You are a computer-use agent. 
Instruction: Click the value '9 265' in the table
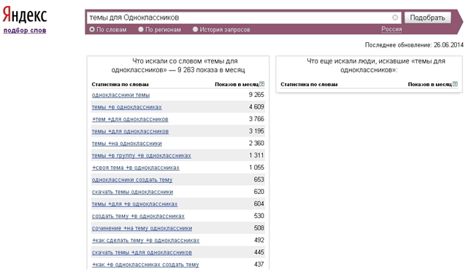coord(256,95)
